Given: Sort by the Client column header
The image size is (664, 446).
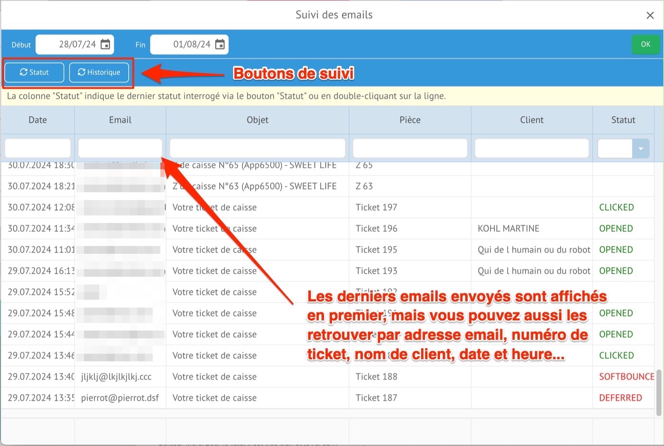Looking at the screenshot, I should [531, 120].
